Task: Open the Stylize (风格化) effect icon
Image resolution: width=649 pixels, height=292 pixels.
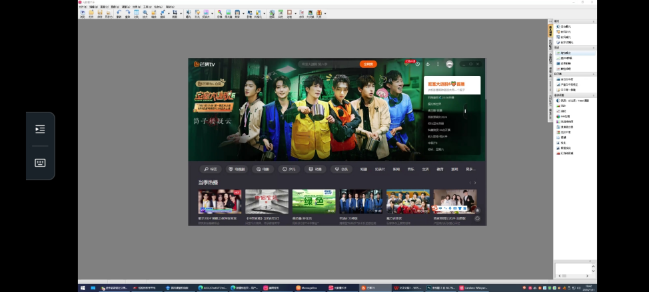Action: click(x=258, y=14)
